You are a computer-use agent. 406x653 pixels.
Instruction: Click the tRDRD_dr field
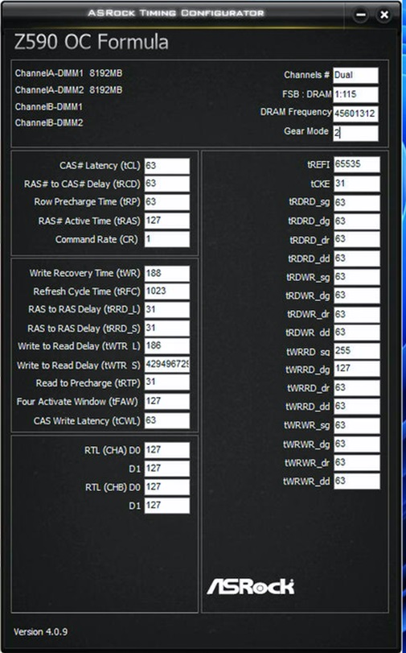tap(356, 239)
